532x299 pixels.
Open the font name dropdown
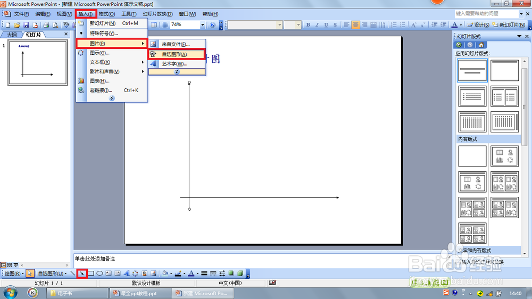pyautogui.click(x=280, y=25)
